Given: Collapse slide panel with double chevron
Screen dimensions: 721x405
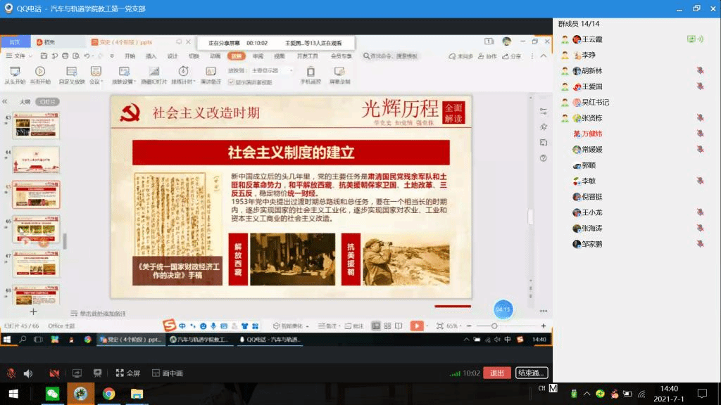Looking at the screenshot, I should (x=5, y=101).
